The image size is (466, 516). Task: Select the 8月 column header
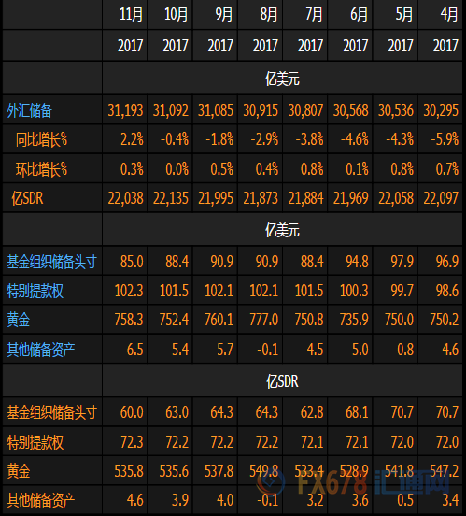pos(269,15)
